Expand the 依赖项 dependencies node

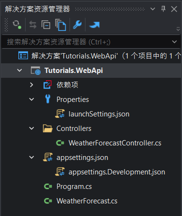31,85
